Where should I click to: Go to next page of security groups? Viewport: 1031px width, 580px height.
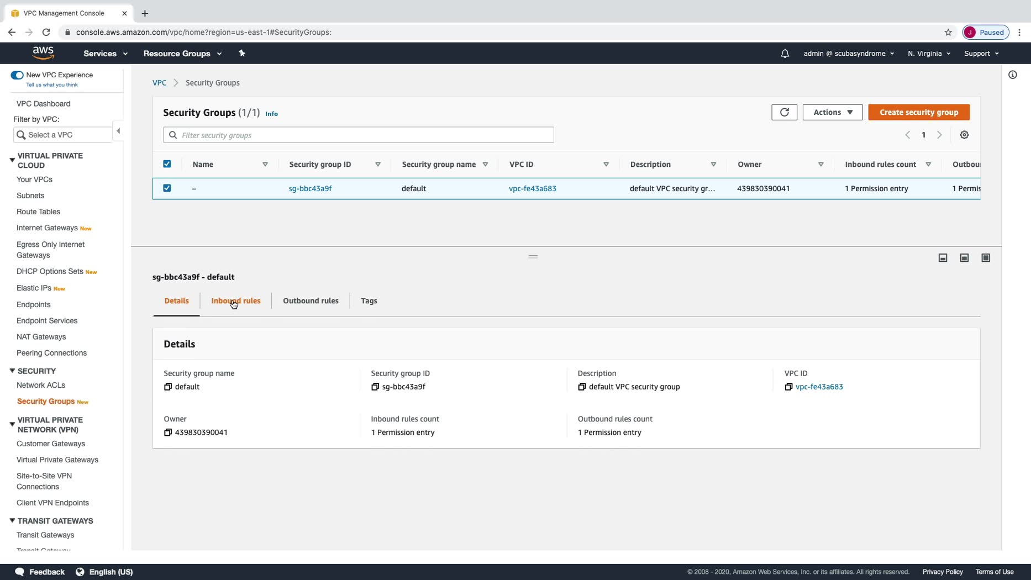coord(939,135)
